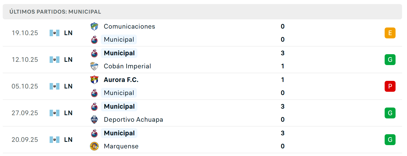Screen dimensions: 407x156
Task: Open the Aurora F.C. team link
Action: click(121, 80)
